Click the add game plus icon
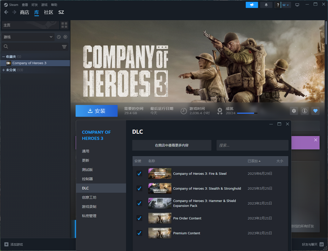The width and height of the screenshot is (328, 251). pyautogui.click(x=6, y=244)
